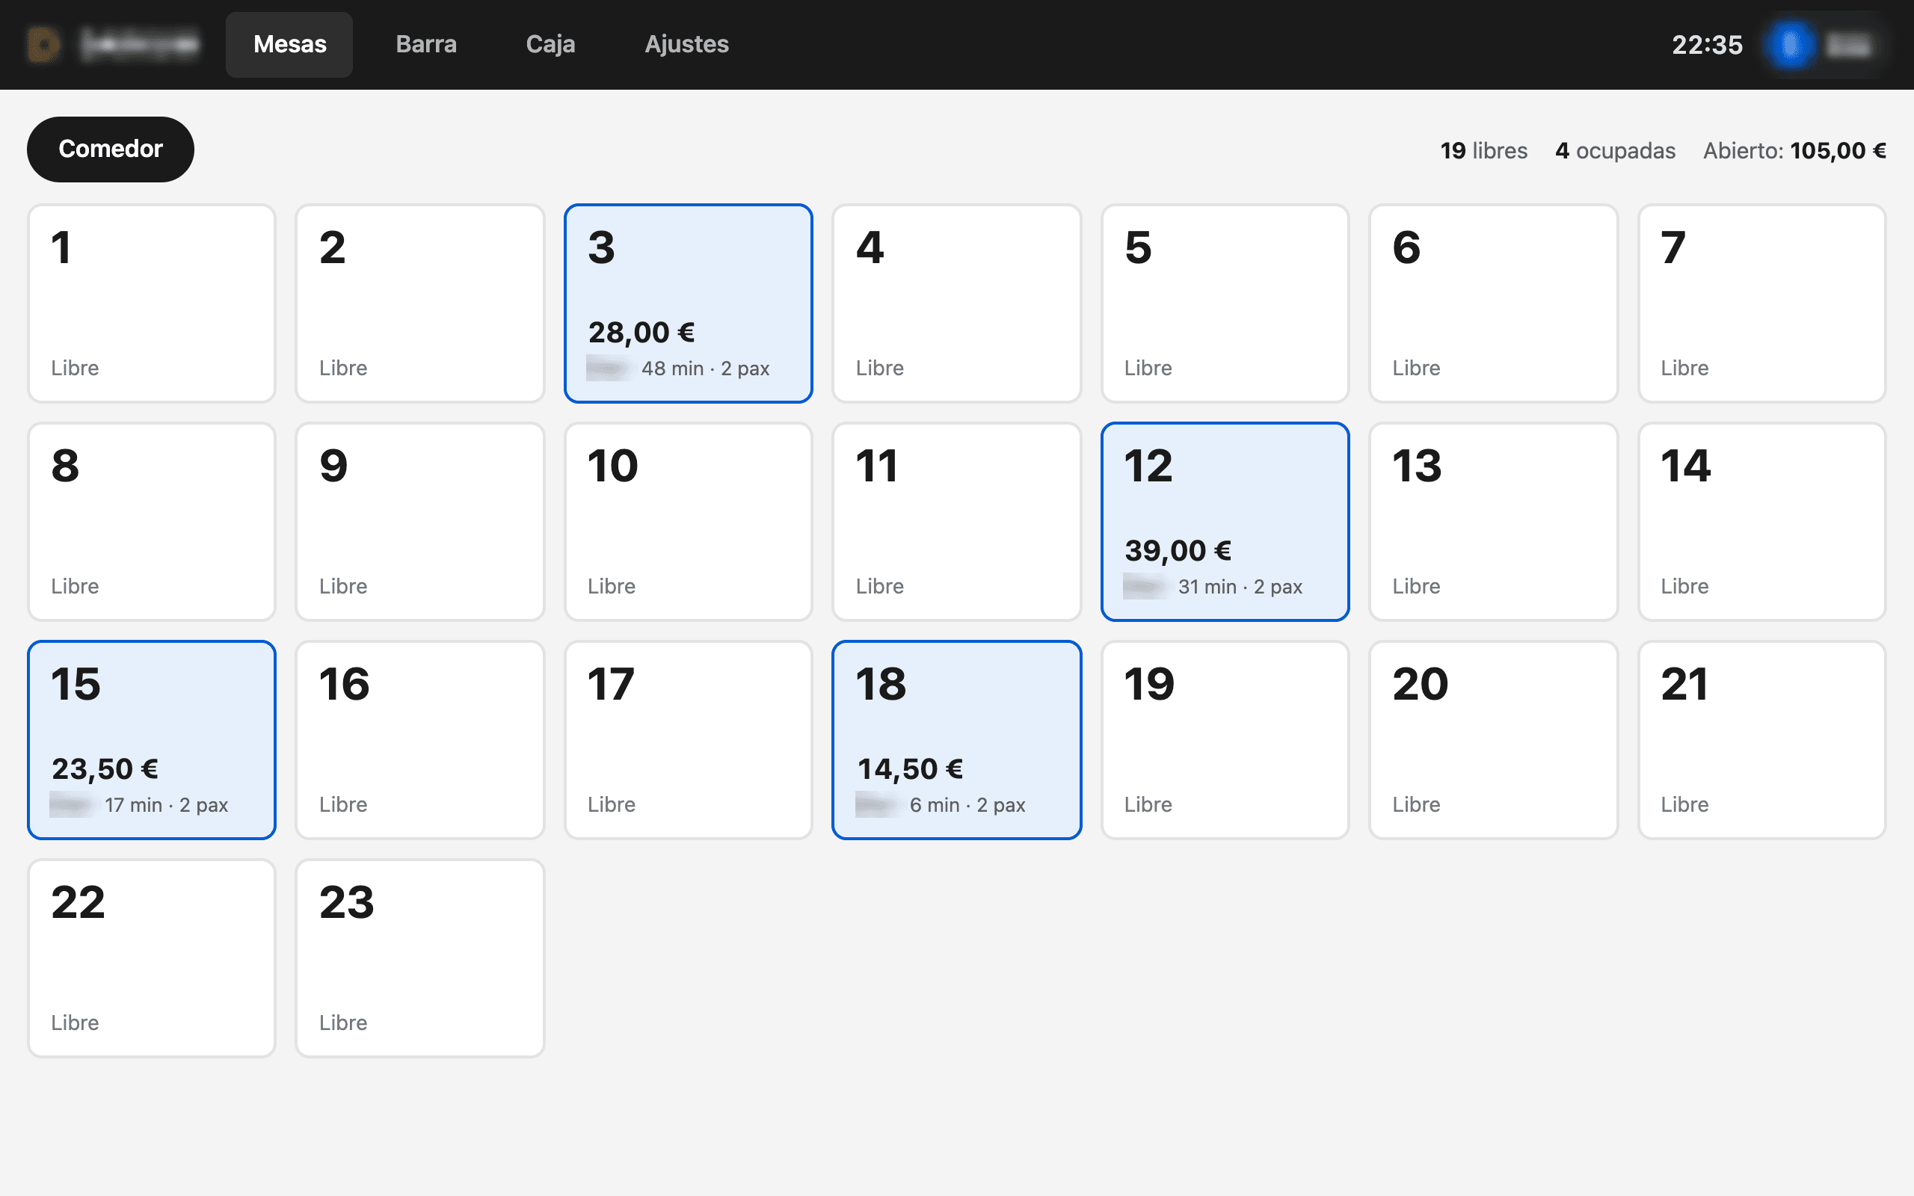Open the Caja tab
Viewport: 1914px width, 1196px height.
click(550, 44)
